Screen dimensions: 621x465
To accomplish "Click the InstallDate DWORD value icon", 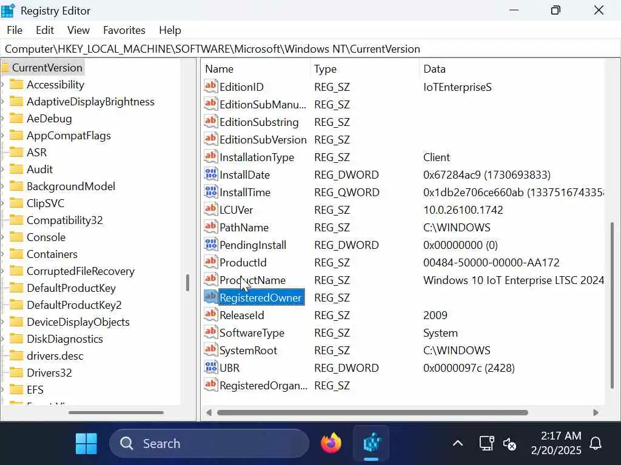I will [210, 174].
